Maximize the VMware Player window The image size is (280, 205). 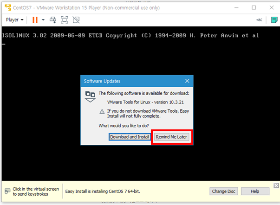(254, 8)
